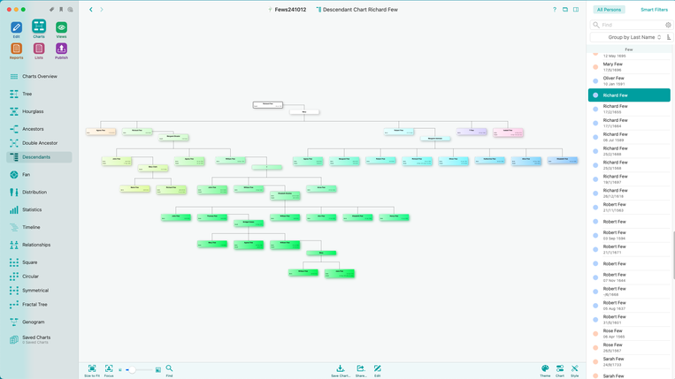Open the Publish section
The width and height of the screenshot is (675, 379).
click(x=61, y=49)
